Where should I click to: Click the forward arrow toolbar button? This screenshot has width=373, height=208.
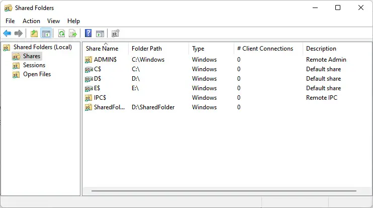[x=19, y=34]
